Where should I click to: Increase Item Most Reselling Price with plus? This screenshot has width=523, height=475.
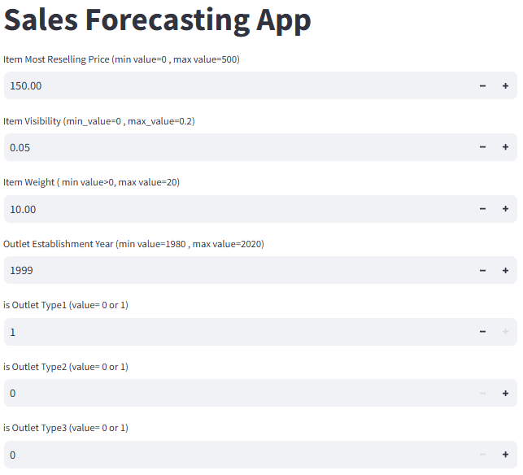505,85
